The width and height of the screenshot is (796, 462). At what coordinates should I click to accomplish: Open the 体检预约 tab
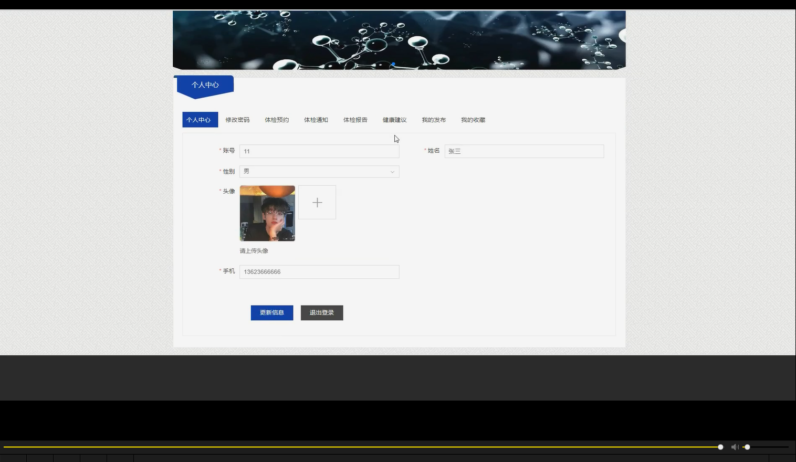click(x=277, y=120)
